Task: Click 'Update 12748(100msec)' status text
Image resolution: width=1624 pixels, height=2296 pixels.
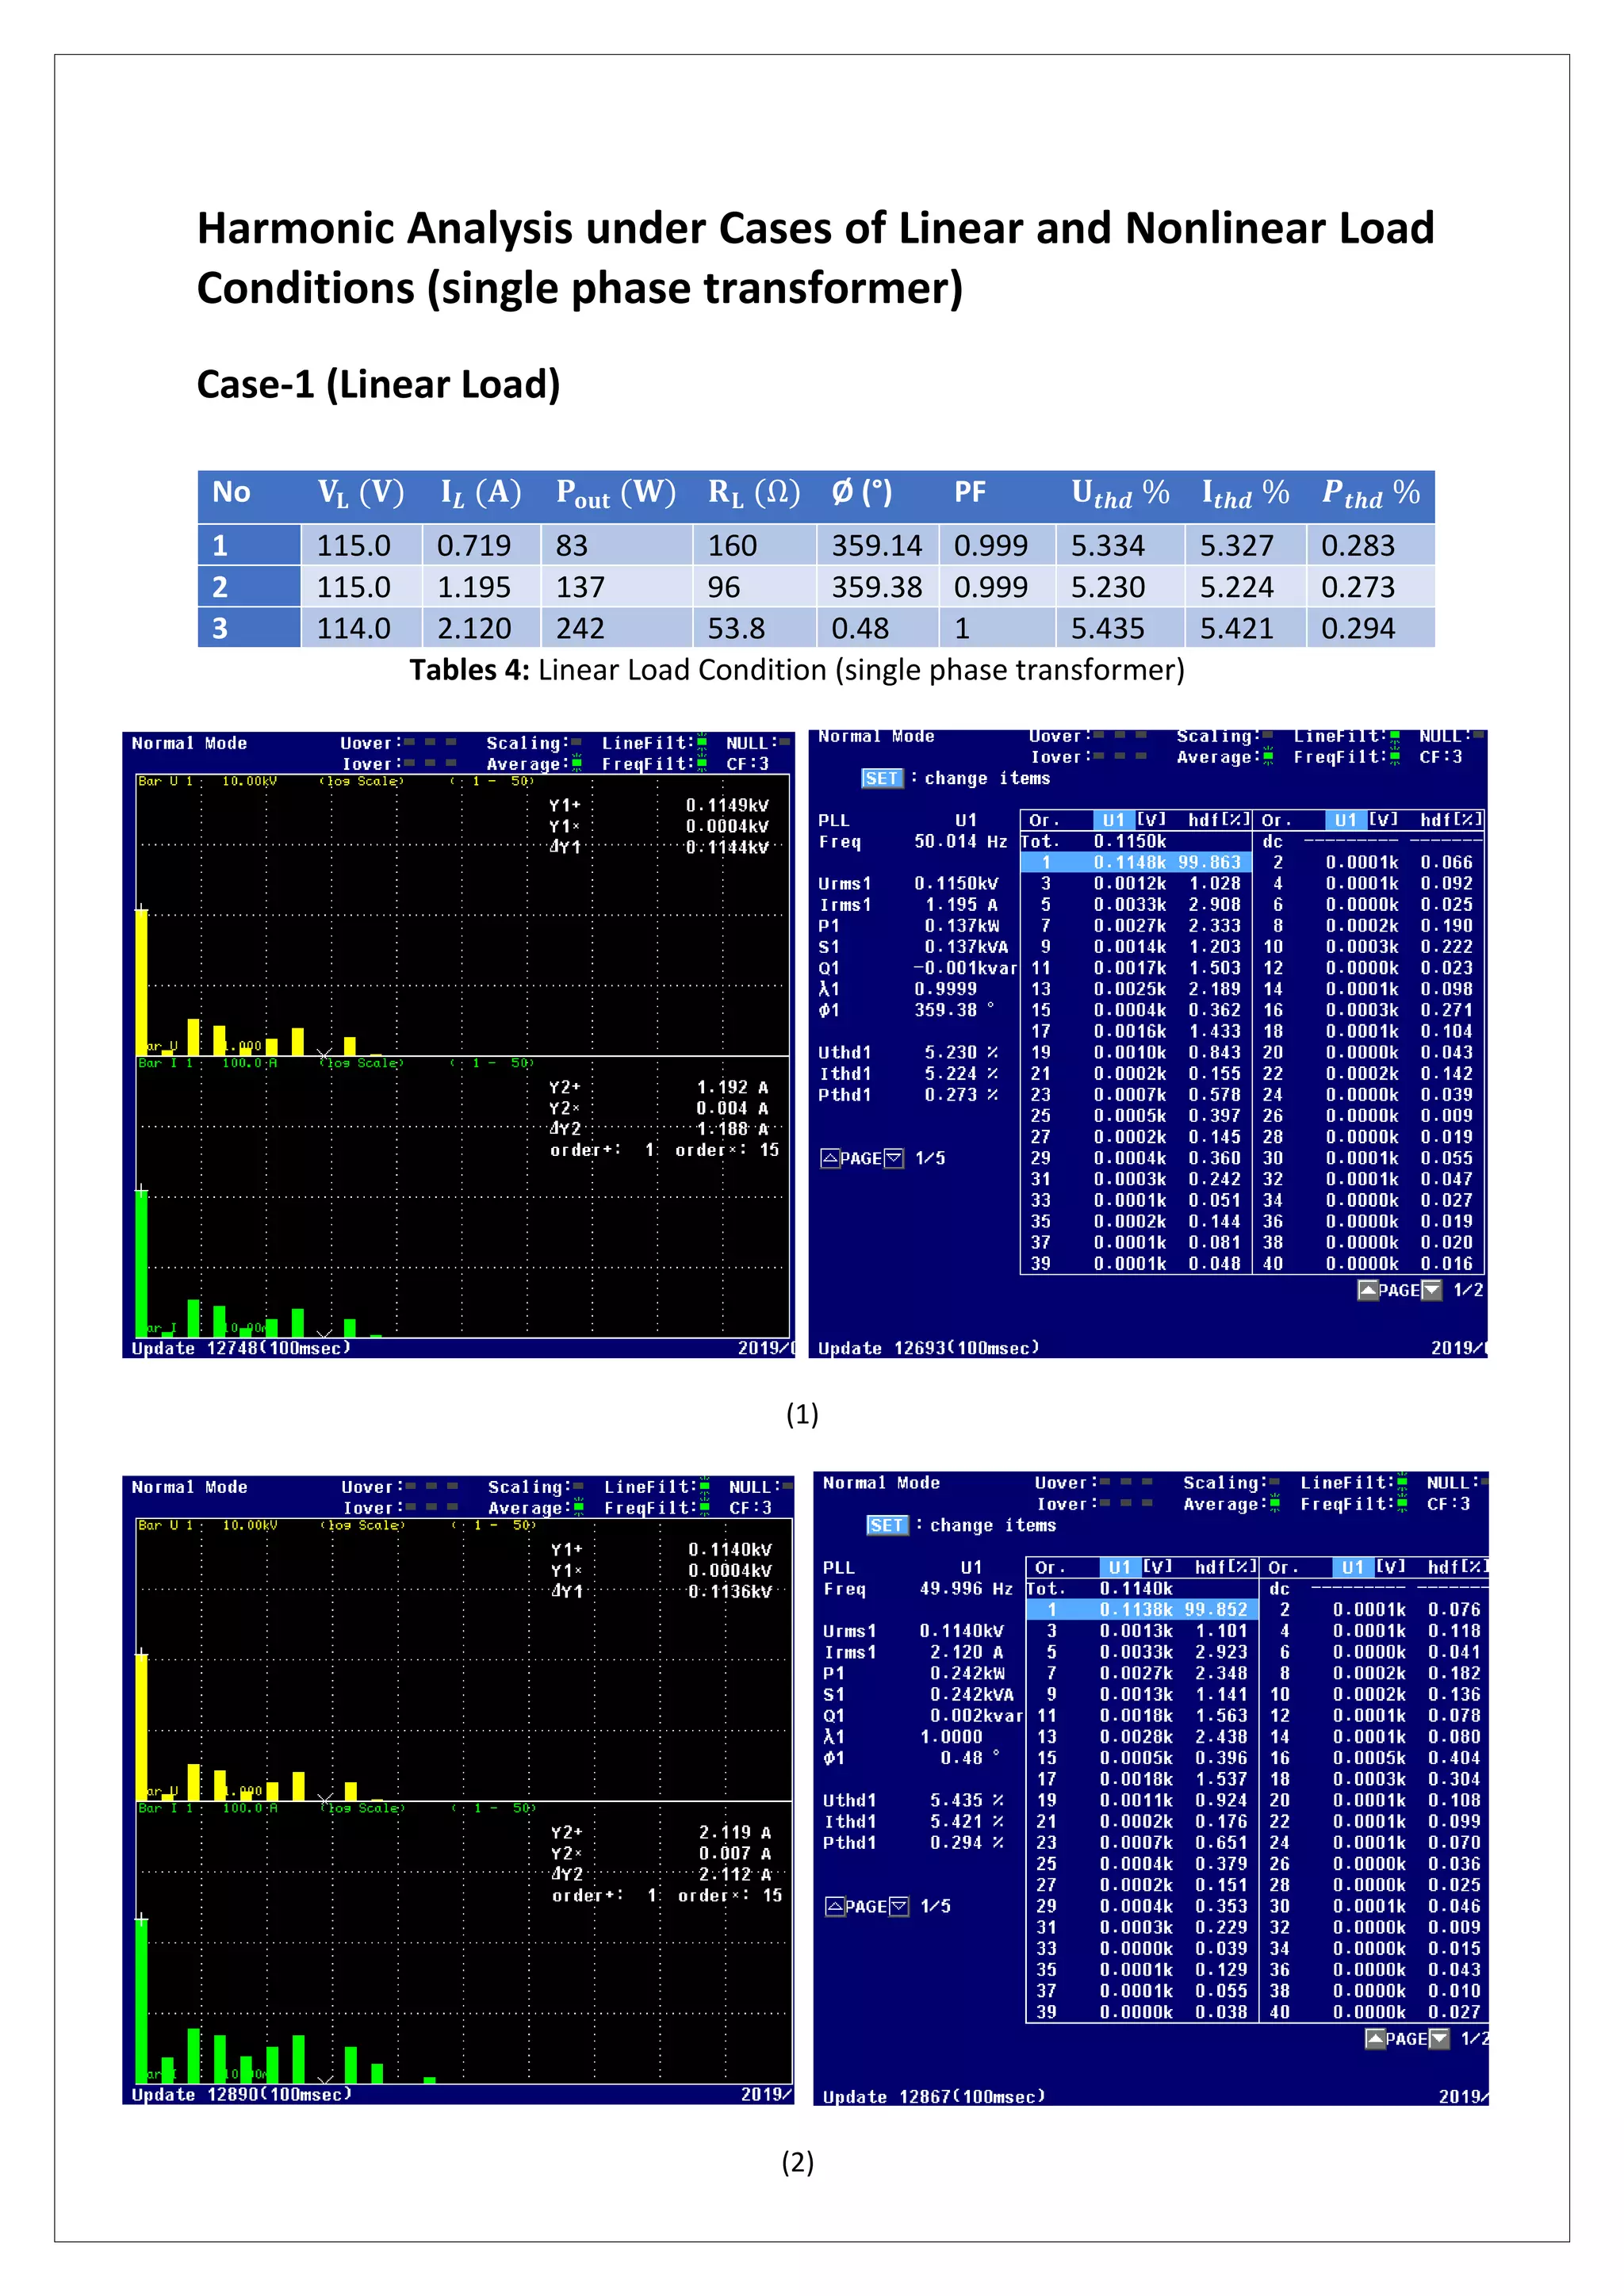Action: coord(241,1348)
